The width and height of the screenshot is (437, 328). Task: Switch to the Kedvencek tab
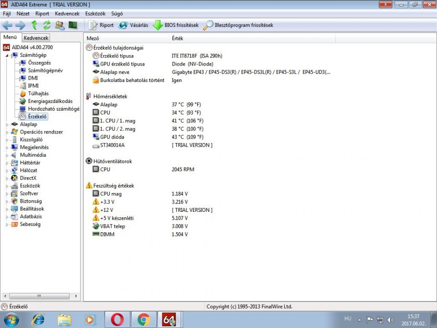tap(36, 38)
